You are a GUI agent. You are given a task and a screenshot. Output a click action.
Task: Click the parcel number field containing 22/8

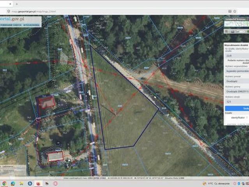[237, 56]
